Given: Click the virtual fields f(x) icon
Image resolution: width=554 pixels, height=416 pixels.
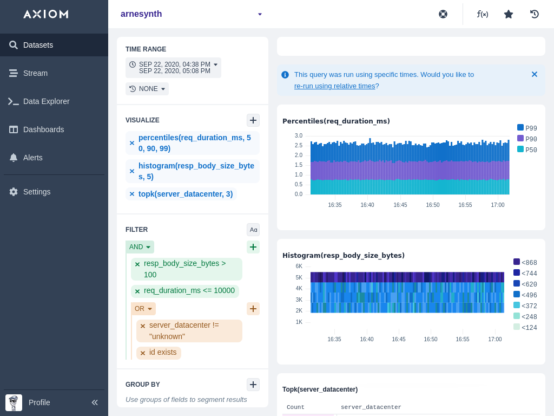Looking at the screenshot, I should tap(482, 14).
